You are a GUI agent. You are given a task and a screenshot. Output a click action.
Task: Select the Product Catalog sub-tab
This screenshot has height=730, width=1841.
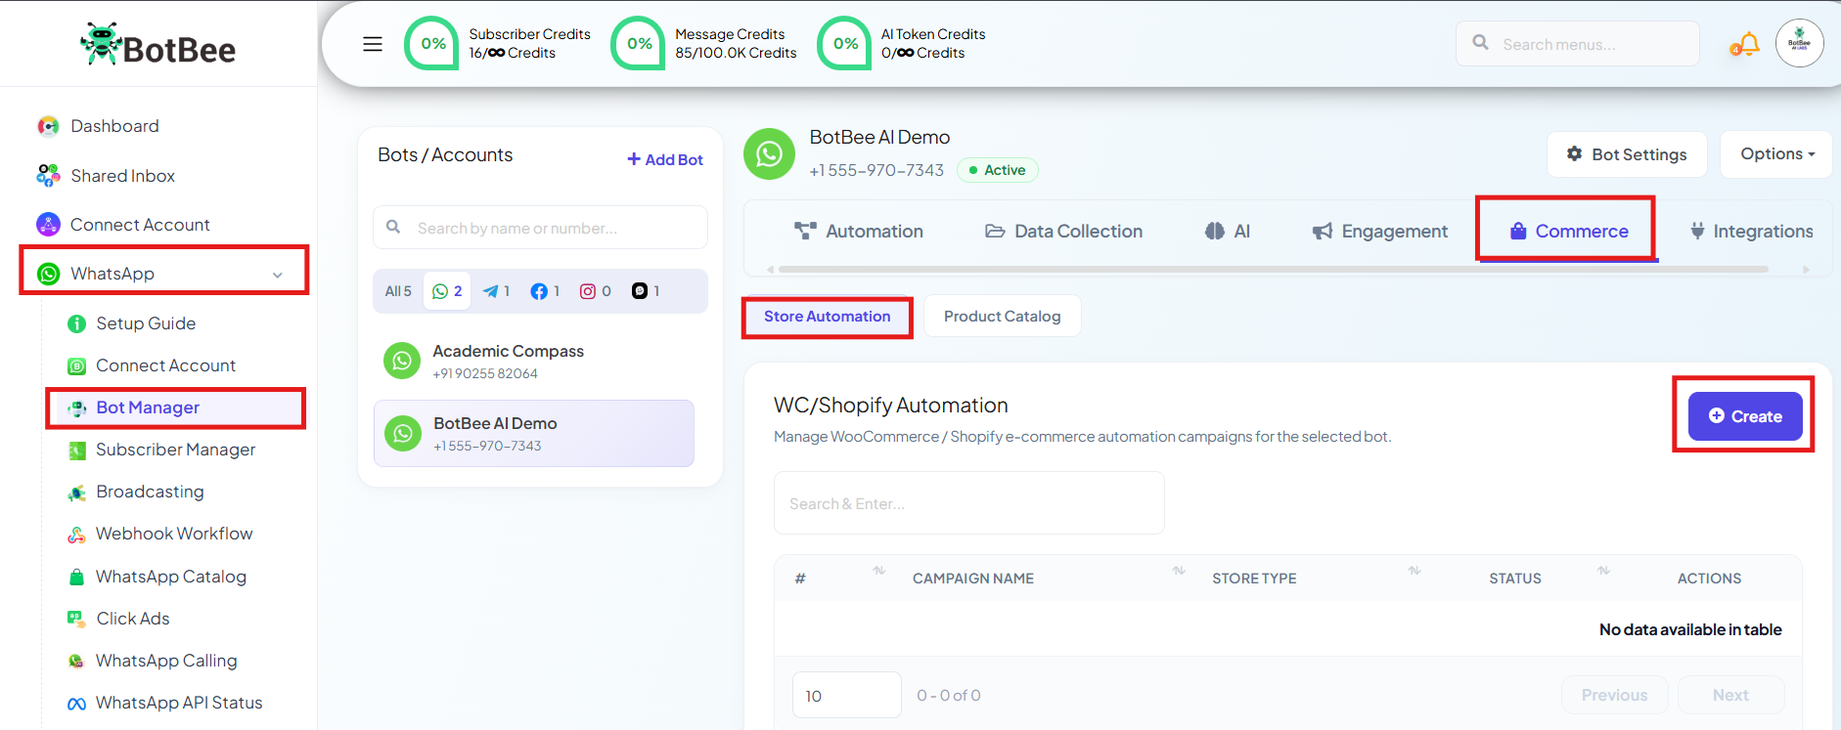[x=1002, y=317]
